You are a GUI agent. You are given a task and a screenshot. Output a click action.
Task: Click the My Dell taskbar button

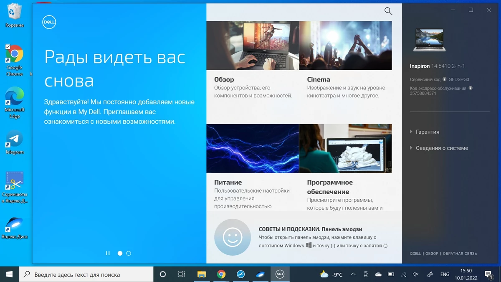(x=279, y=274)
